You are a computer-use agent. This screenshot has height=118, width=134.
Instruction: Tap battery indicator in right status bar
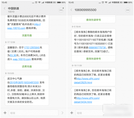tap(125, 2)
